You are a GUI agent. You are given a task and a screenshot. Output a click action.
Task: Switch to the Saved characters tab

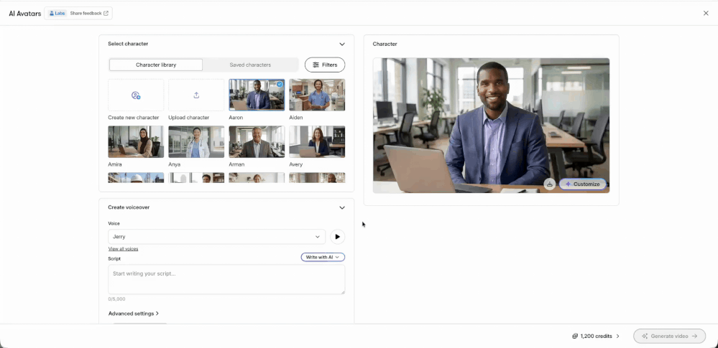(250, 65)
